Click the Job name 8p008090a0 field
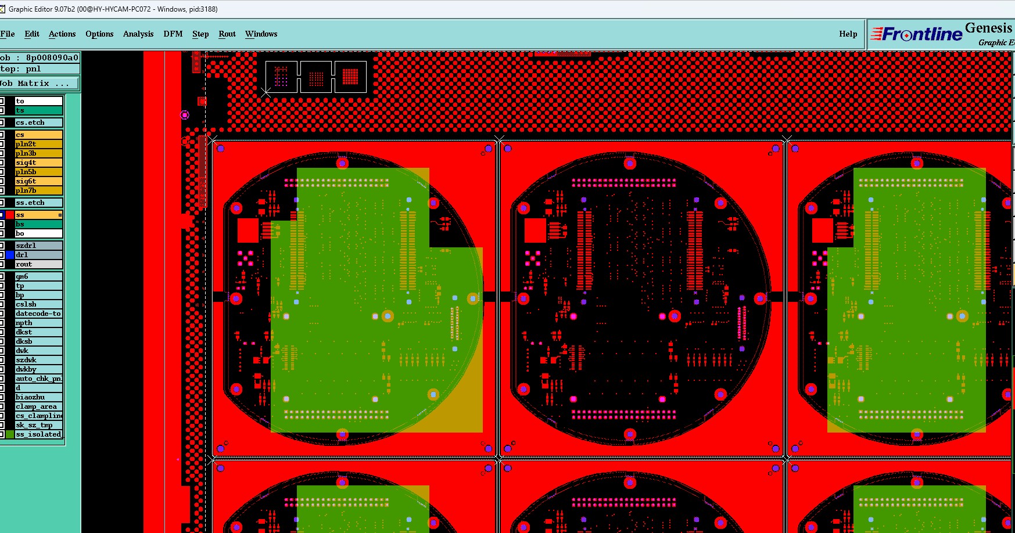 [x=40, y=57]
